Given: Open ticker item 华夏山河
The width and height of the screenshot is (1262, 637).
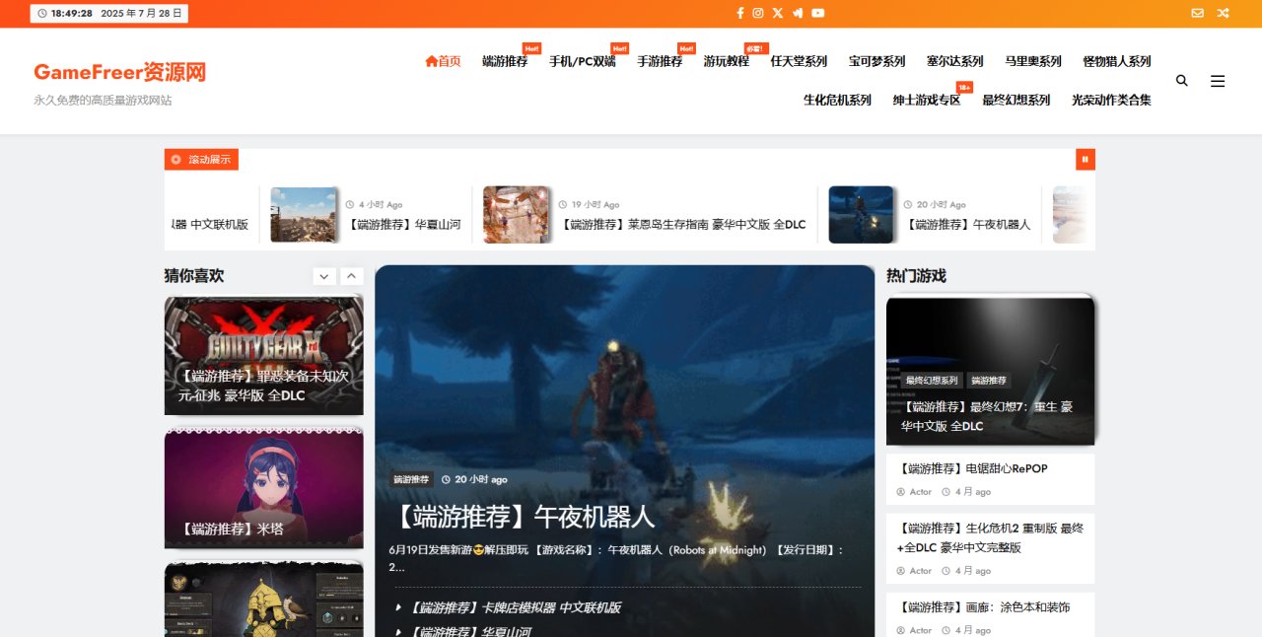Looking at the screenshot, I should (404, 225).
